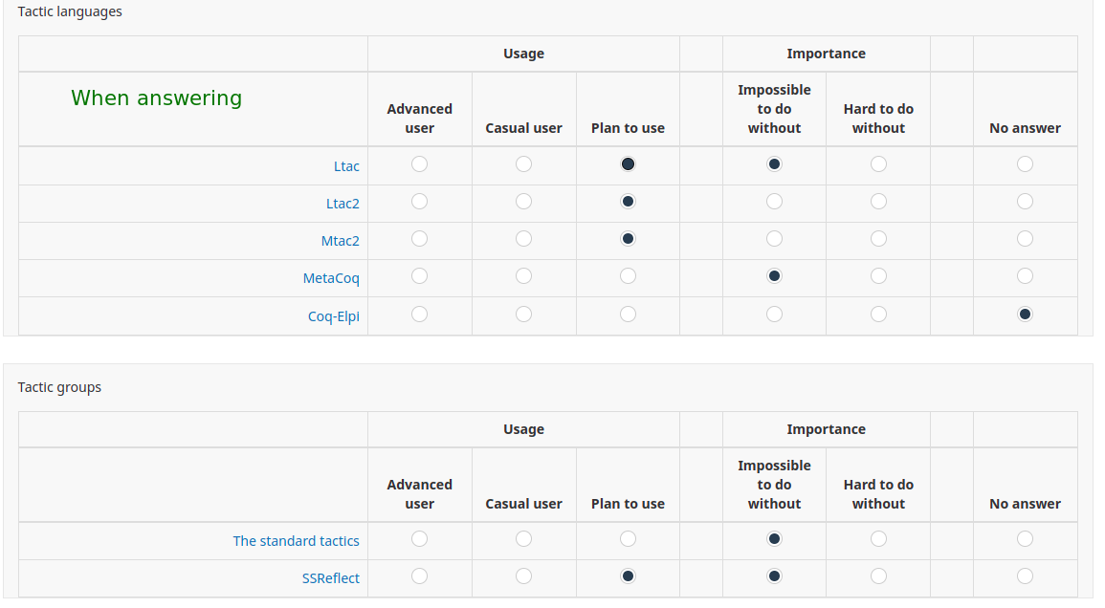
Task: Click the SSReflect link
Action: tap(331, 578)
